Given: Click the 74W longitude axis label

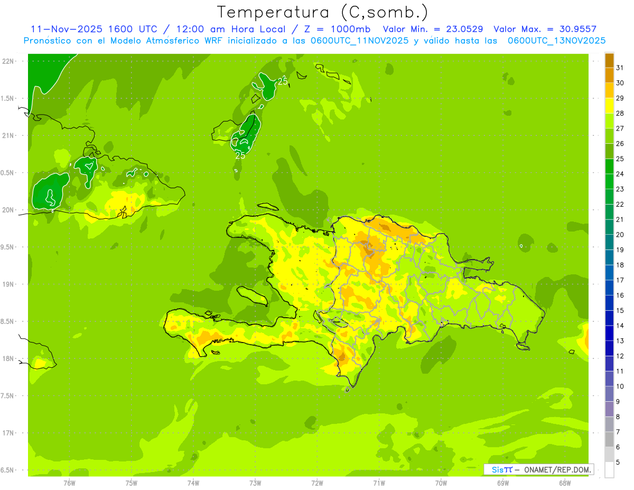Looking at the screenshot, I should pyautogui.click(x=193, y=483).
